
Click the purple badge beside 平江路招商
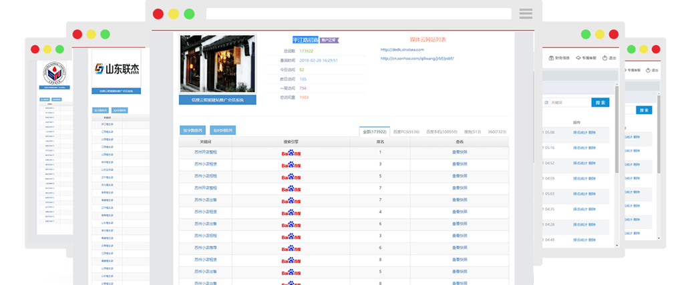(329, 40)
